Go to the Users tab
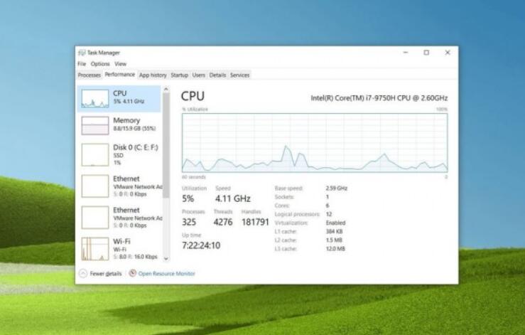This screenshot has height=335, width=525. [198, 75]
